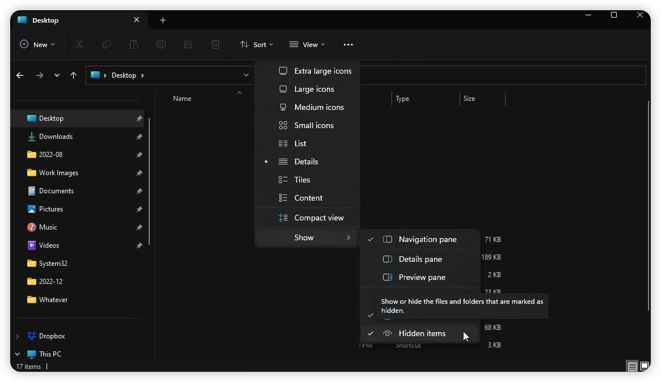Toggle the Navigation pane option

click(427, 239)
